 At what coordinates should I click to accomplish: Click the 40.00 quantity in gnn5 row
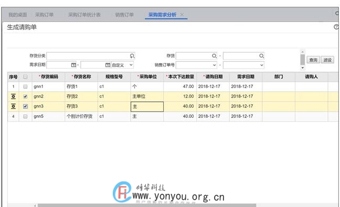180,116
